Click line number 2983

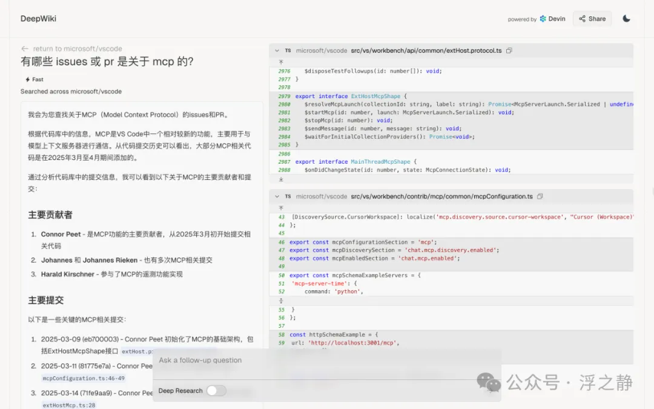pos(284,128)
